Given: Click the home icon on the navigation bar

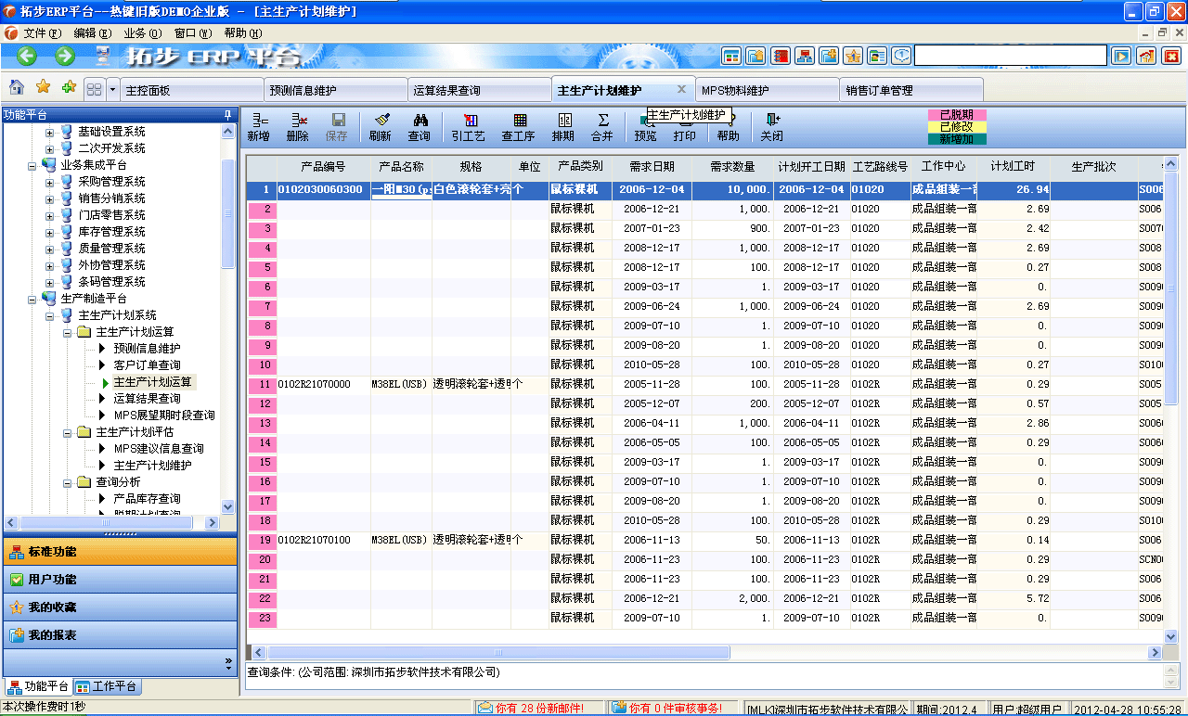Looking at the screenshot, I should tap(15, 87).
